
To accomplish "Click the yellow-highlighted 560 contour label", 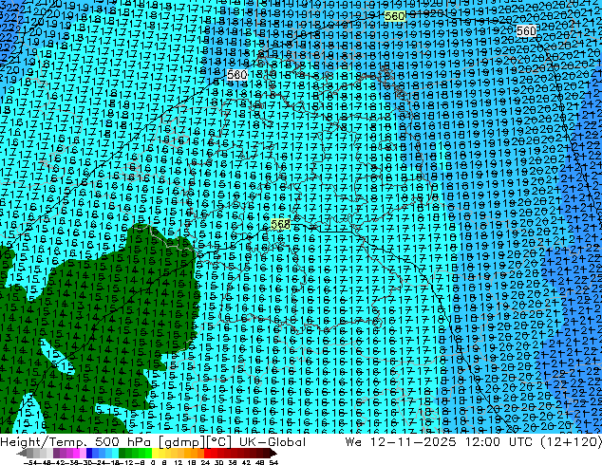I will coord(394,16).
